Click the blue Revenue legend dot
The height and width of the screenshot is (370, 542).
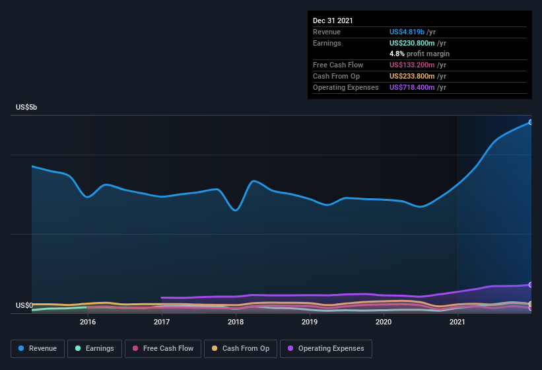pyautogui.click(x=21, y=348)
